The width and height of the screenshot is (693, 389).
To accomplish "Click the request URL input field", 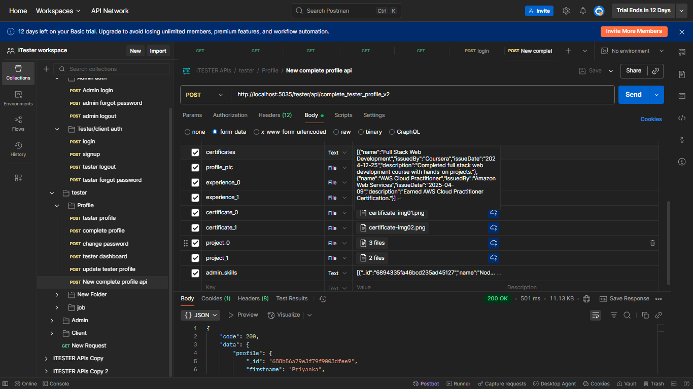I will click(421, 95).
